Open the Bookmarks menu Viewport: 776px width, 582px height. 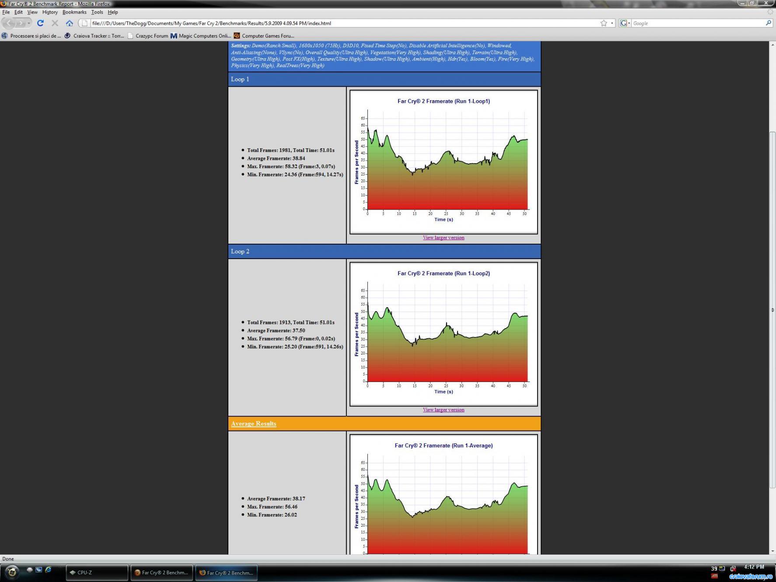(74, 12)
